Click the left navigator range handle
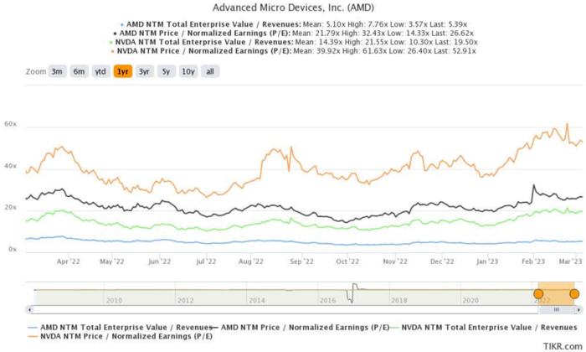Screen dimensions: 586x352 [538, 293]
